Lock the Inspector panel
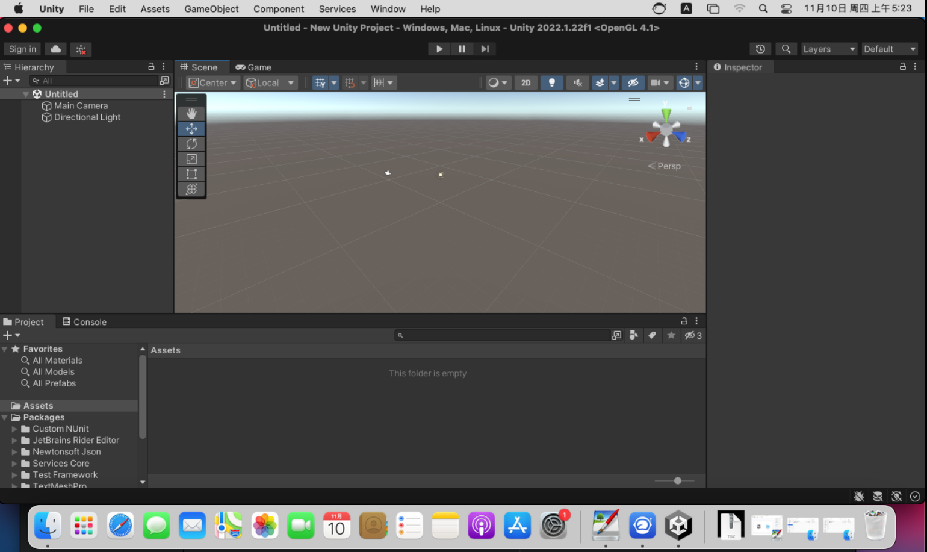 coord(902,67)
